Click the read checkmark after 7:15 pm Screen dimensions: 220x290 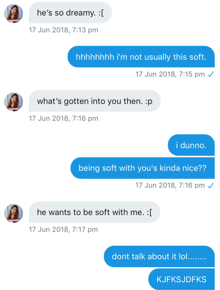(211, 74)
